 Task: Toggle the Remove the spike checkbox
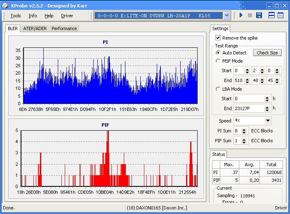(x=218, y=38)
